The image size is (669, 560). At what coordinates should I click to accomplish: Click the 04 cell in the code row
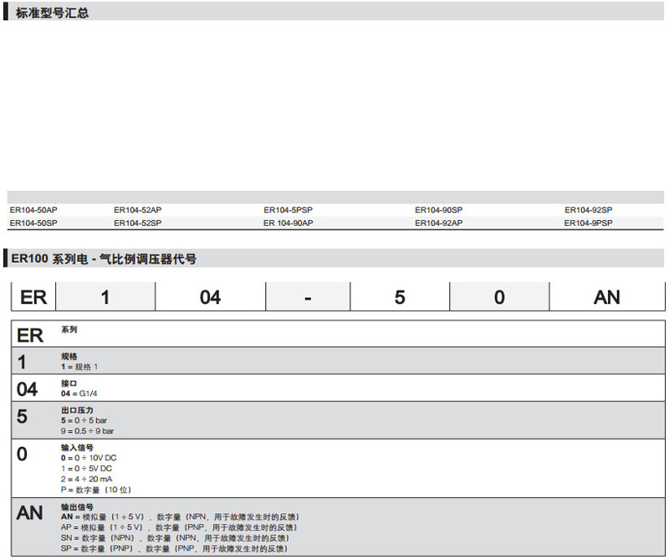[x=210, y=297]
